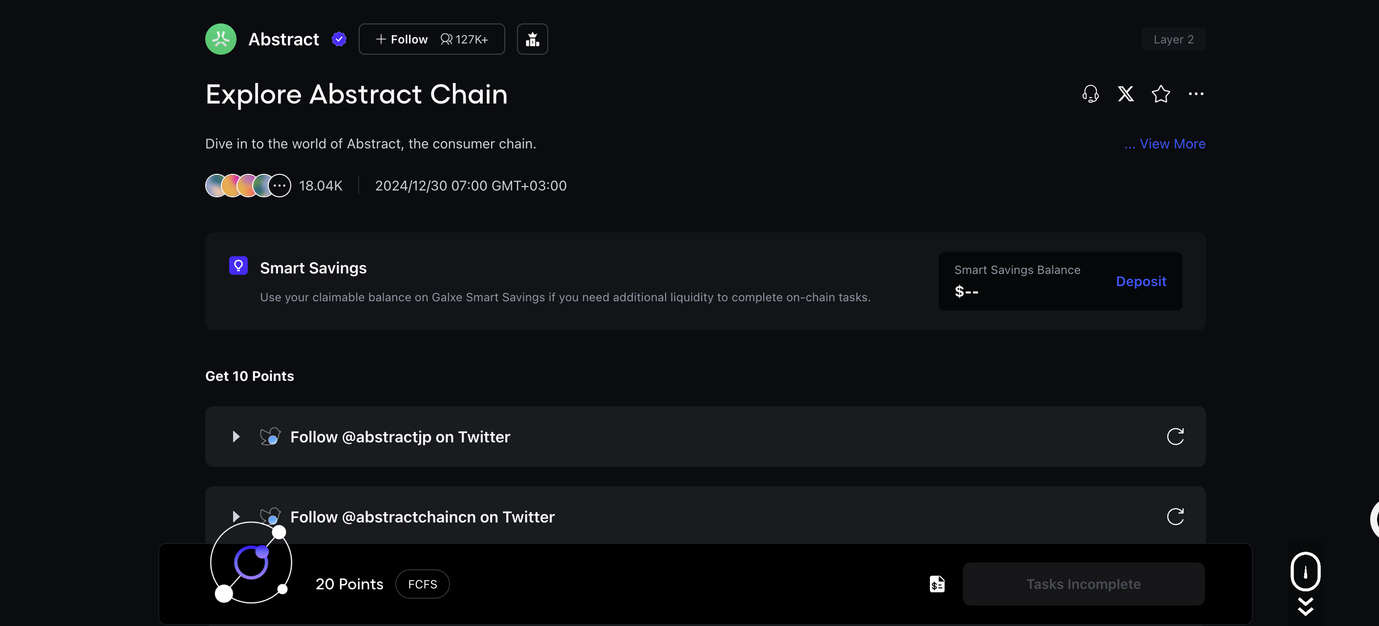Click the Deposit link in Smart Savings
Image resolution: width=1379 pixels, height=626 pixels.
tap(1140, 281)
